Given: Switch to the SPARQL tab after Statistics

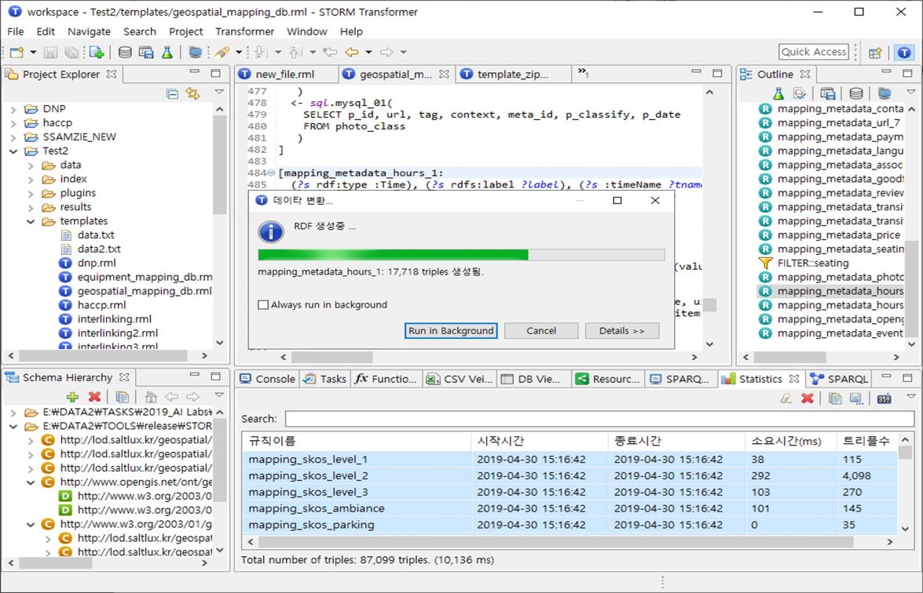Looking at the screenshot, I should point(839,379).
